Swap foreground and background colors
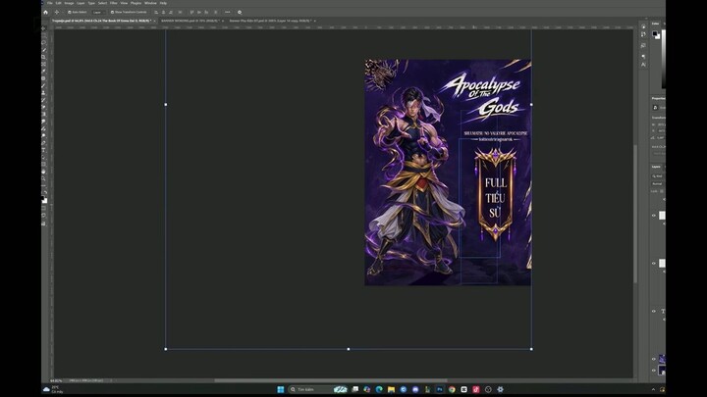The image size is (707, 397). click(x=46, y=193)
